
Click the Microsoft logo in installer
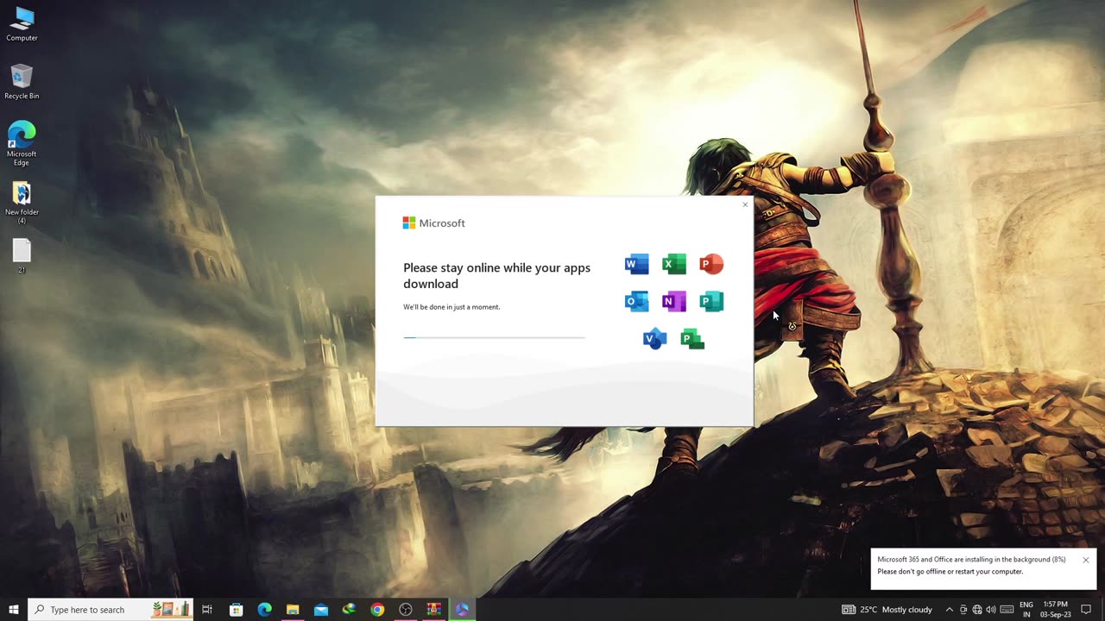433,223
